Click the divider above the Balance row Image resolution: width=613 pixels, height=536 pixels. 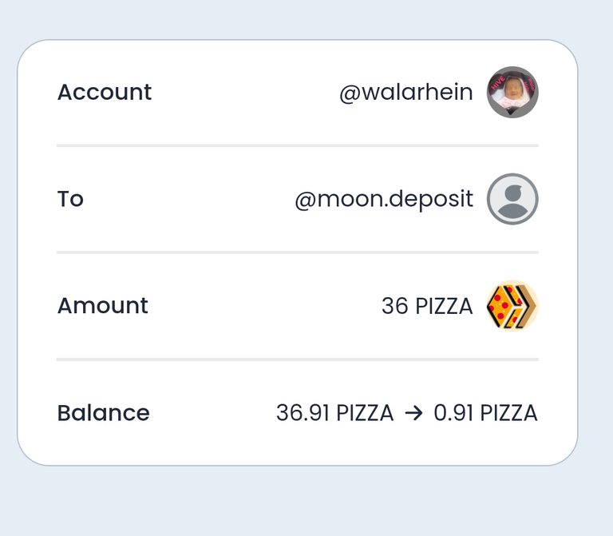point(298,359)
